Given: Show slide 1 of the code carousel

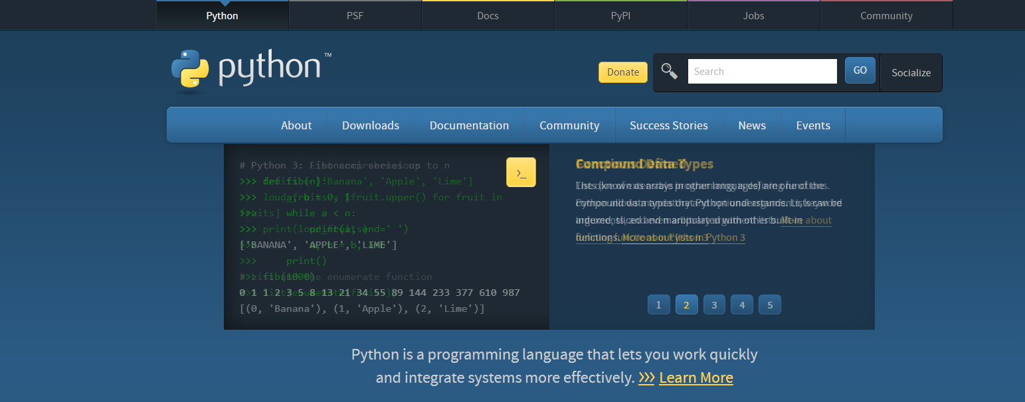Looking at the screenshot, I should click(658, 304).
